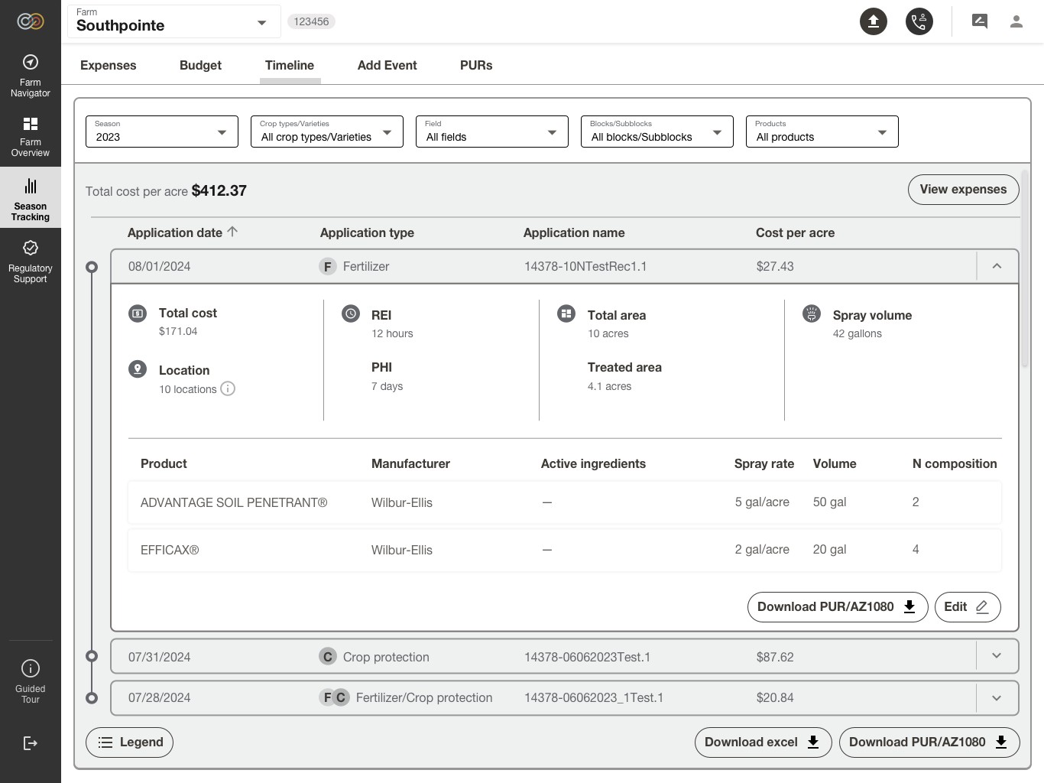
Task: Click the timeline panel vertical scrollbar
Action: point(1025,268)
